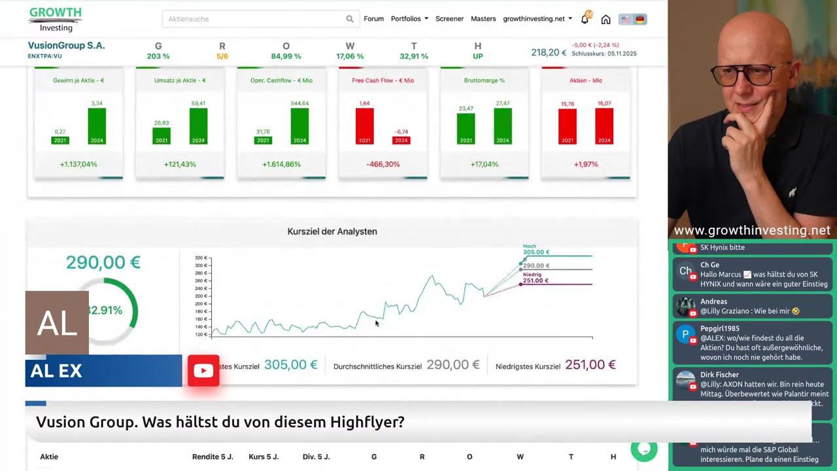Select the Vusion Group S.A. stock title

point(66,46)
